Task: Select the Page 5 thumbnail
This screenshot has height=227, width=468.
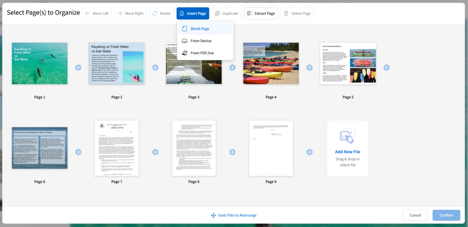Action: tap(348, 63)
